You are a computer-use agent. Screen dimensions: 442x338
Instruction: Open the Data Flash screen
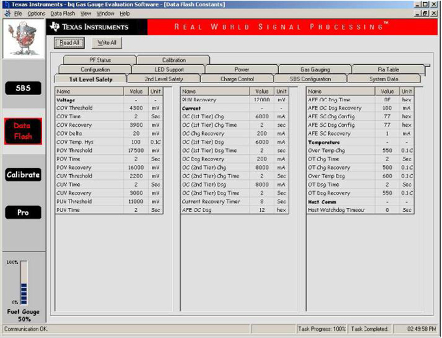[x=23, y=131]
